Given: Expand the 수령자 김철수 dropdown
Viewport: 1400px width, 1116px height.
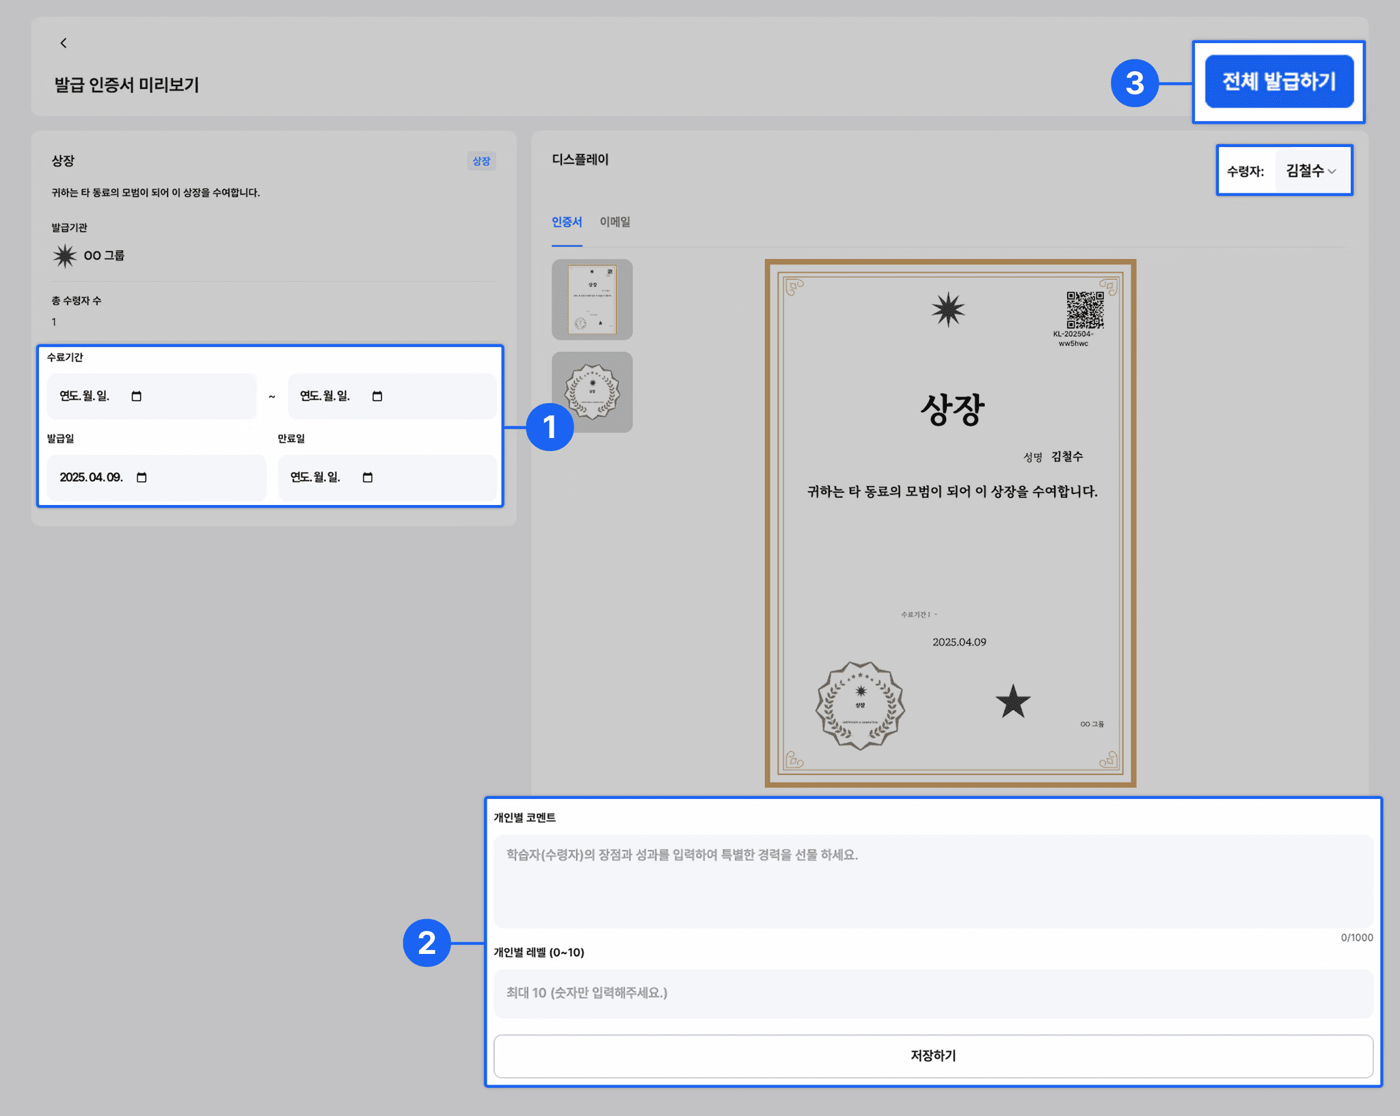Looking at the screenshot, I should [x=1310, y=171].
